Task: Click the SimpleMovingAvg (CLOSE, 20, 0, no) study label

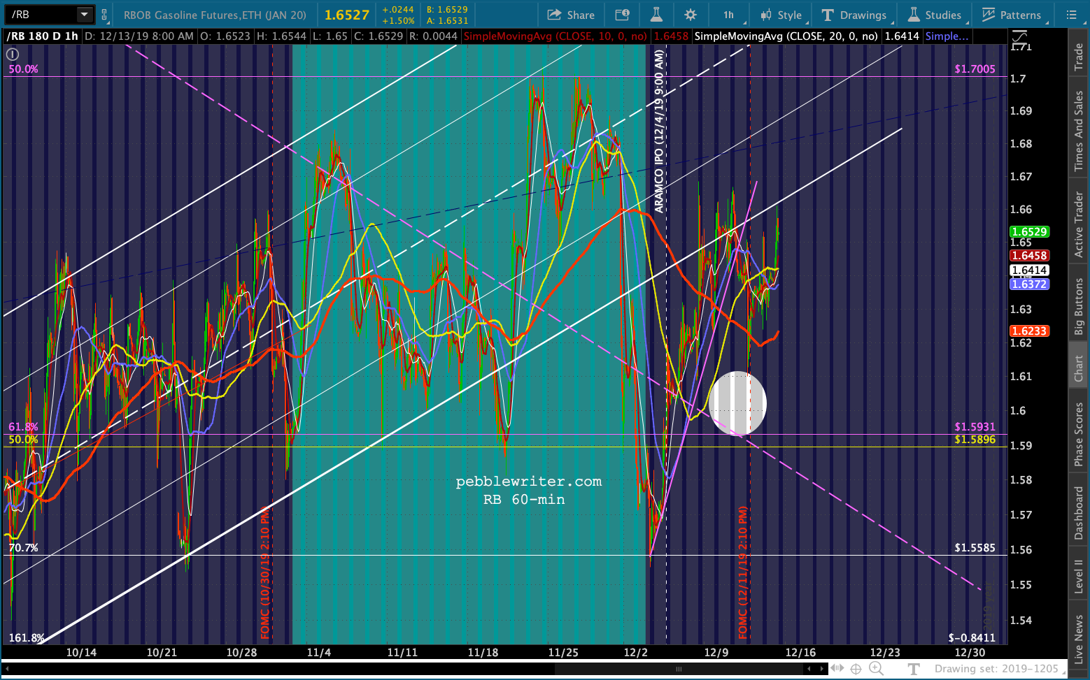Action: coord(786,36)
